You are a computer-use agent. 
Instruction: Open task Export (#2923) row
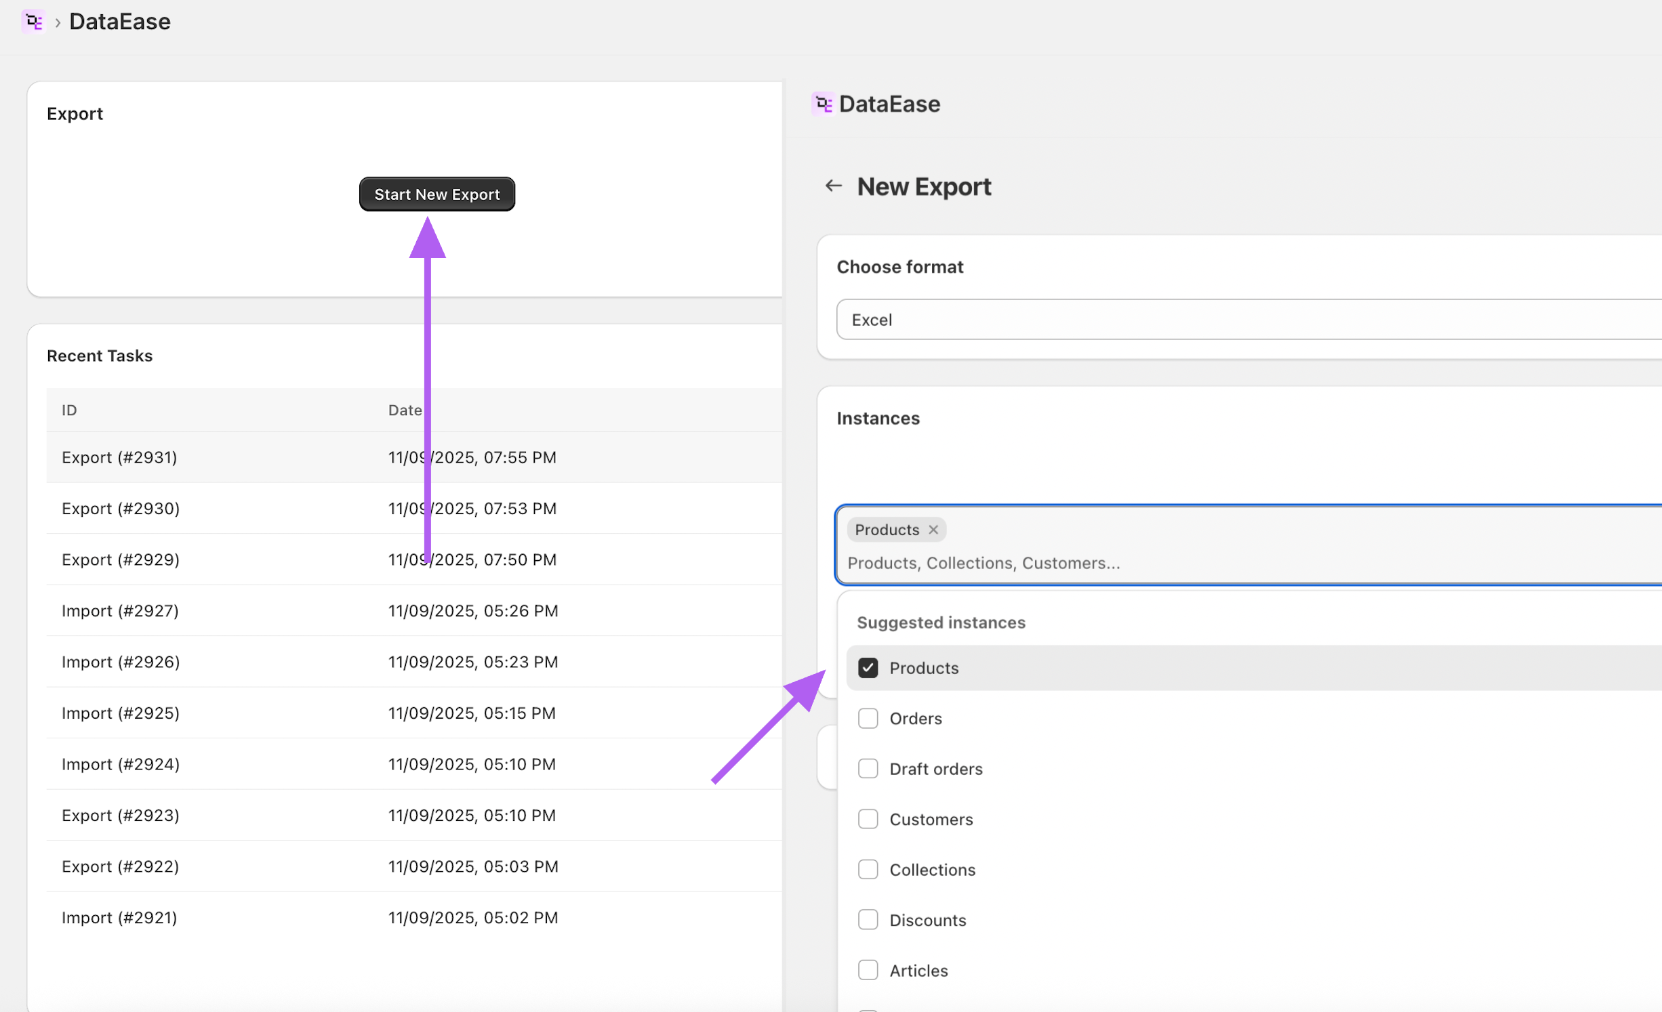click(120, 815)
